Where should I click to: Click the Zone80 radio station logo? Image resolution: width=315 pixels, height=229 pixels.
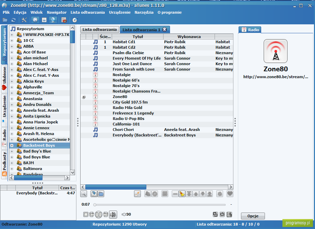pyautogui.click(x=276, y=51)
